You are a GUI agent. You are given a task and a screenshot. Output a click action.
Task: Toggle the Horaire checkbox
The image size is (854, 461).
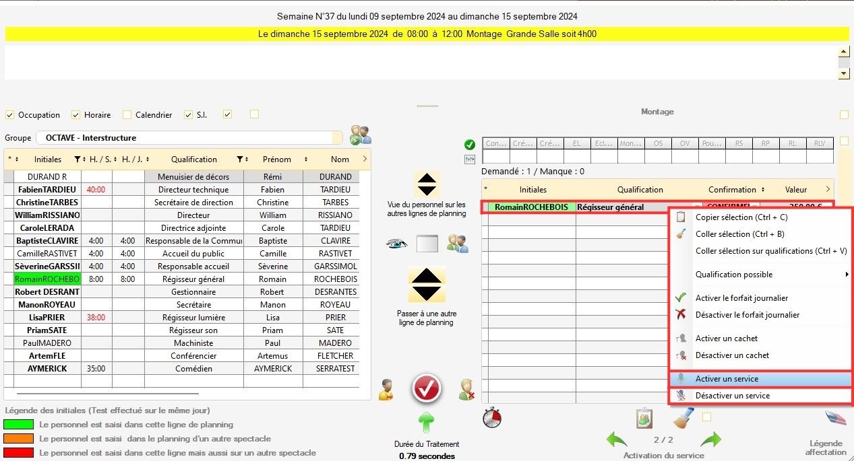[76, 115]
